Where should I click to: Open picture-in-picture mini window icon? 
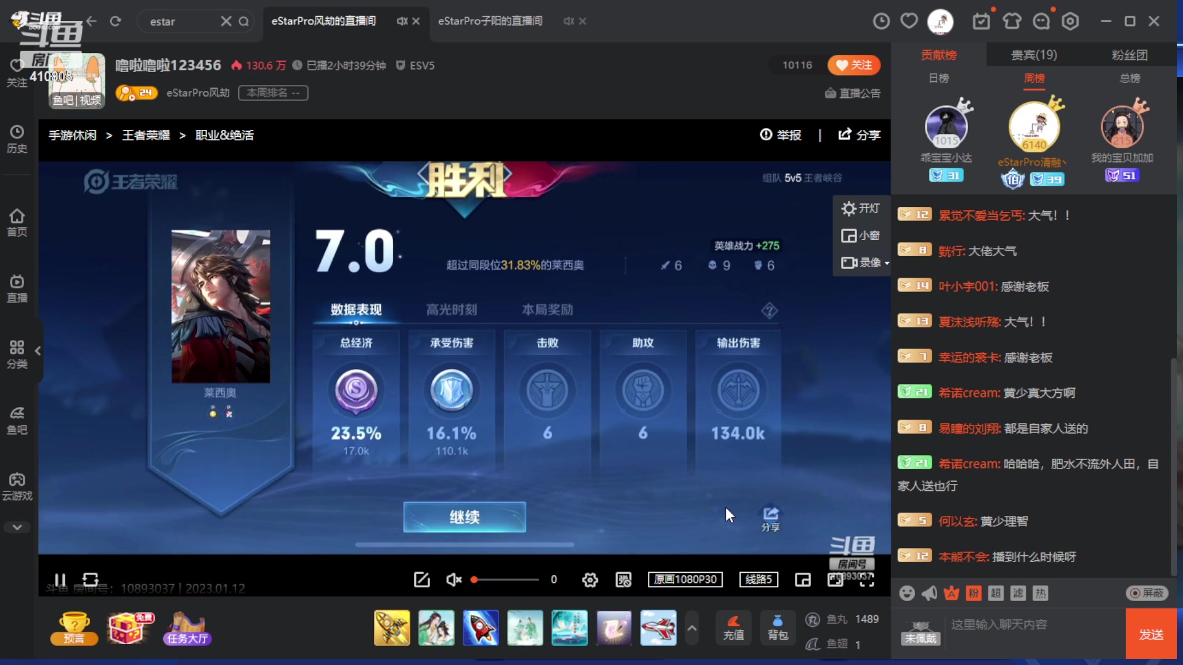pyautogui.click(x=803, y=579)
